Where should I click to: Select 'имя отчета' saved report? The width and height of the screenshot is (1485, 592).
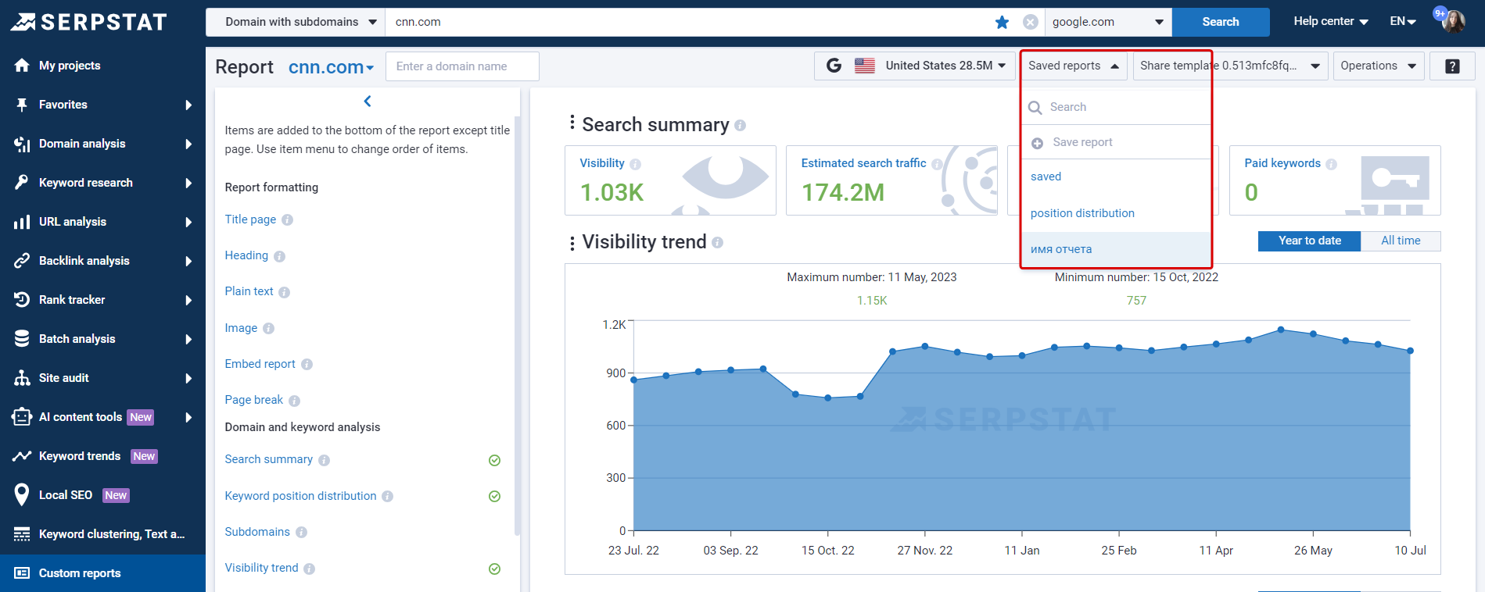pos(1117,249)
